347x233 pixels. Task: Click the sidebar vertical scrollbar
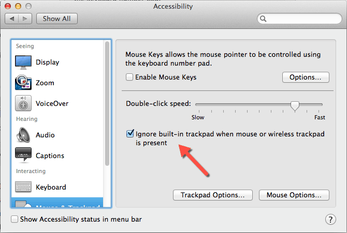coord(107,103)
